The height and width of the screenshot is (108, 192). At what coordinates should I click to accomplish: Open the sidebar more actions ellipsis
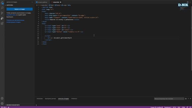tap(32, 2)
